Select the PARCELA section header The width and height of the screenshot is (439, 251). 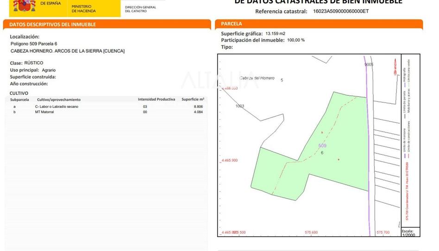point(232,24)
